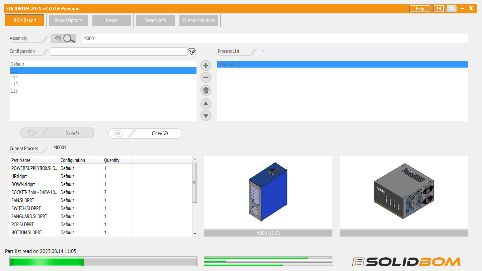This screenshot has height=271, width=482.
Task: Close the SOLIDBOM window
Action: coord(471,9)
